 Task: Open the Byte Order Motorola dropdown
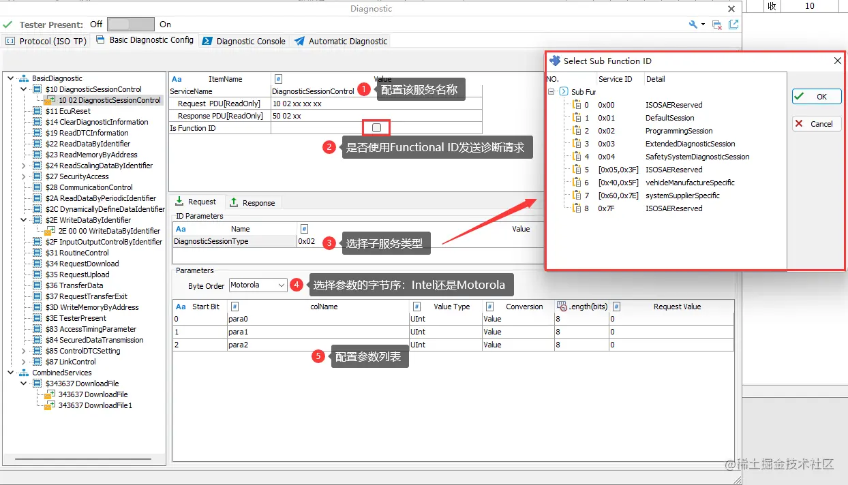click(x=282, y=285)
